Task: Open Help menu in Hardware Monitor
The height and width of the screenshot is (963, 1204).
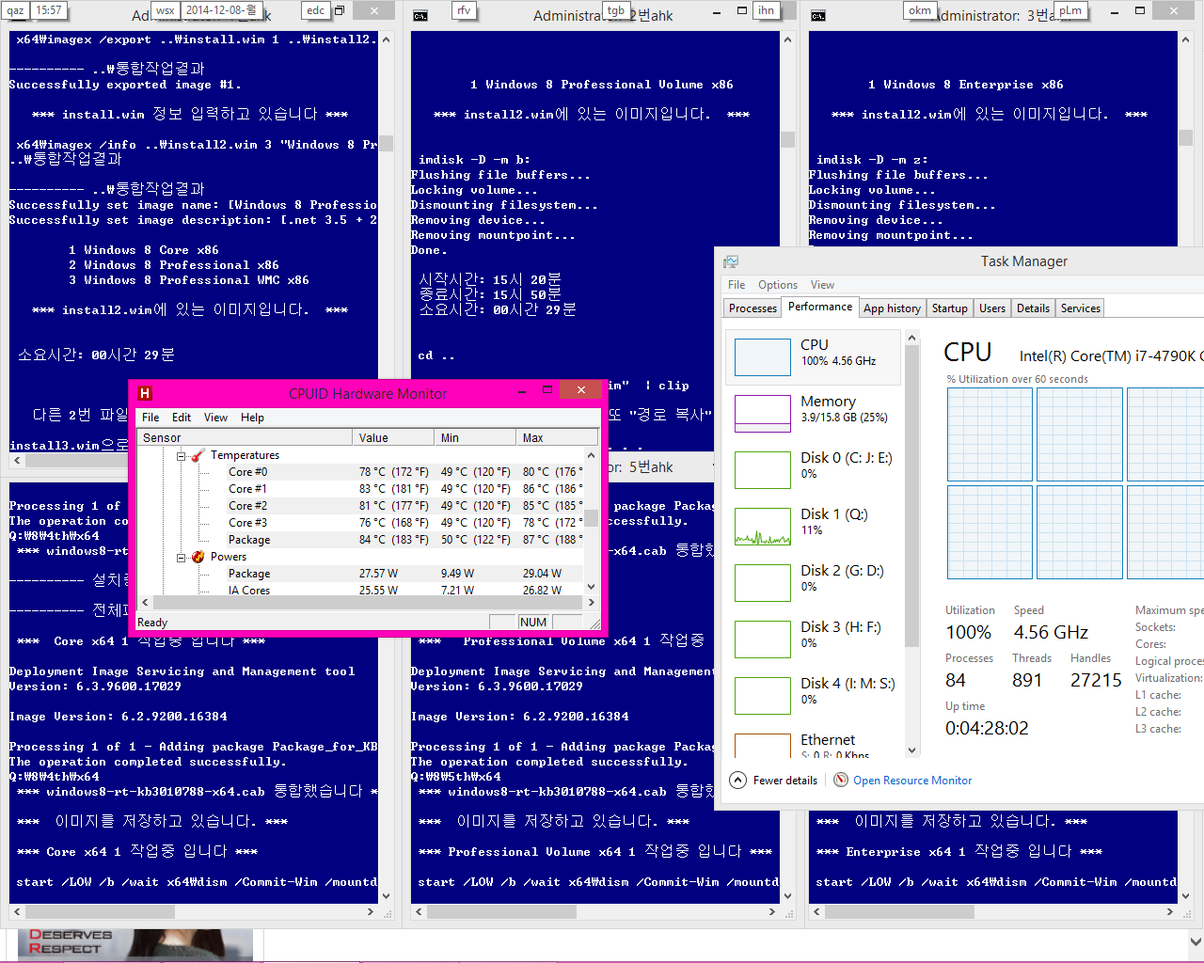Action: pos(252,418)
